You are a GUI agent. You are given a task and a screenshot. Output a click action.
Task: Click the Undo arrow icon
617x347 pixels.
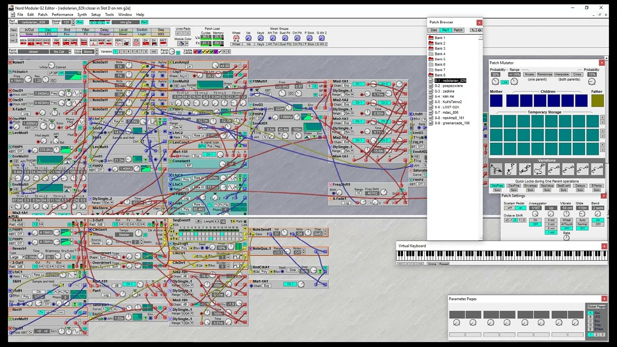pyautogui.click(x=179, y=33)
